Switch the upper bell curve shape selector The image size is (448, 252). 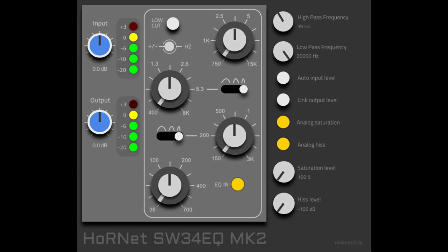(234, 89)
